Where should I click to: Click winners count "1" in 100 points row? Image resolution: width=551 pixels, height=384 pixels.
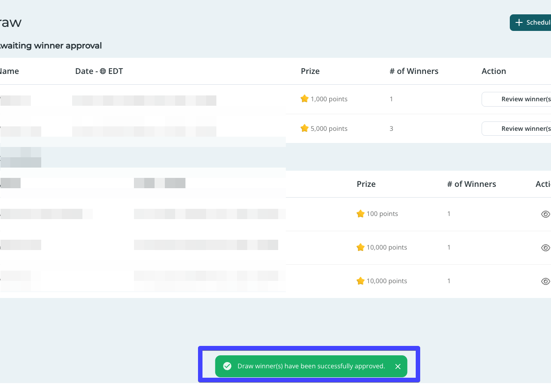(449, 214)
